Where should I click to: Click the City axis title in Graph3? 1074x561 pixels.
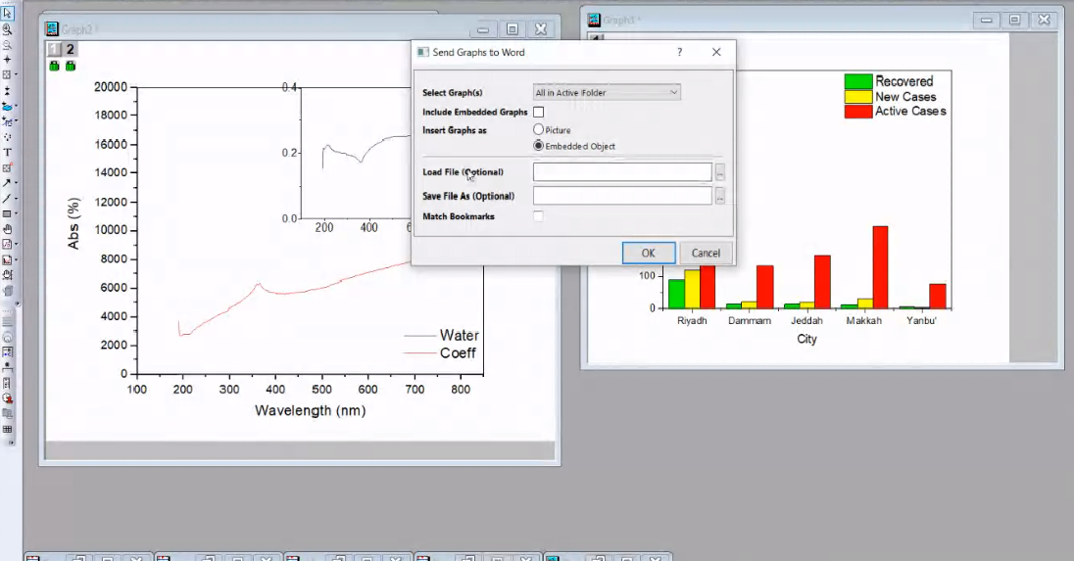click(806, 339)
